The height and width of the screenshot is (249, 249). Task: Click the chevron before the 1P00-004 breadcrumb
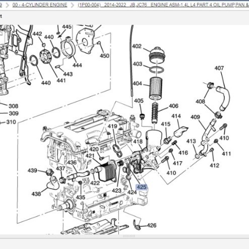point(72,5)
